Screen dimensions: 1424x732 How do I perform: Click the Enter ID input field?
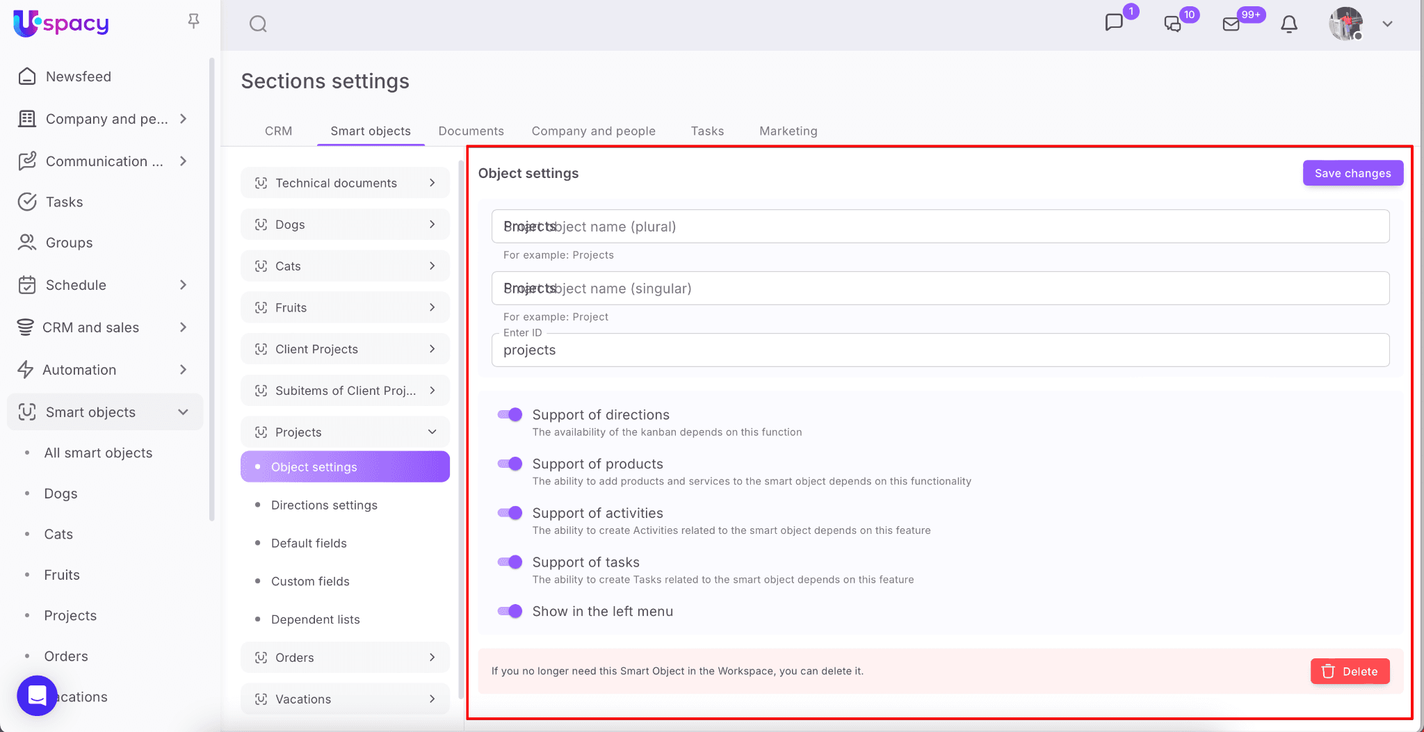click(x=940, y=350)
